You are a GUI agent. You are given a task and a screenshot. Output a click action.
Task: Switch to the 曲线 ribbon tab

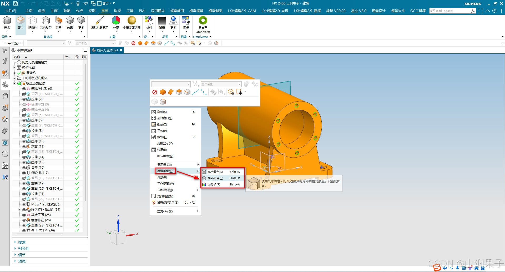pyautogui.click(x=42, y=11)
